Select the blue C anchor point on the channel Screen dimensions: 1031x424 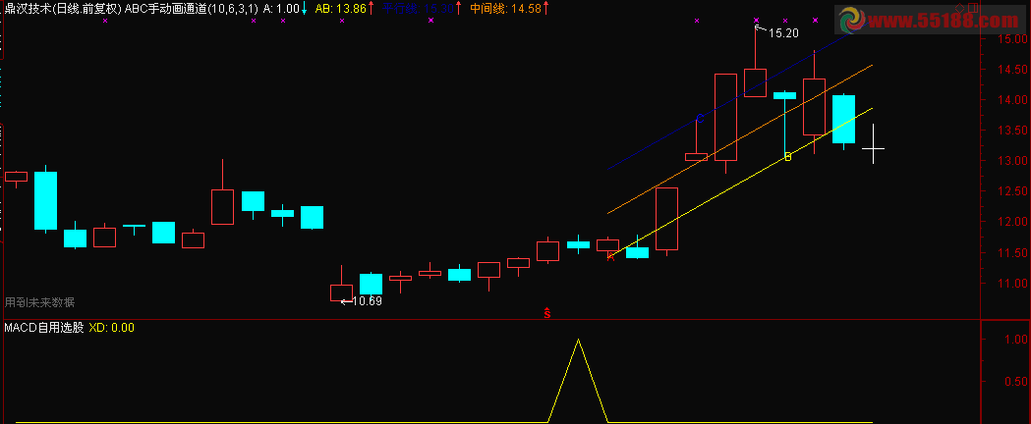tap(700, 119)
